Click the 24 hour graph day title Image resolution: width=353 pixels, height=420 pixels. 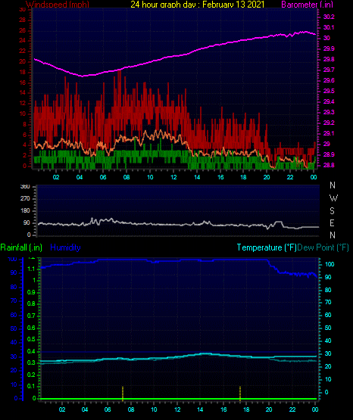tap(198, 5)
